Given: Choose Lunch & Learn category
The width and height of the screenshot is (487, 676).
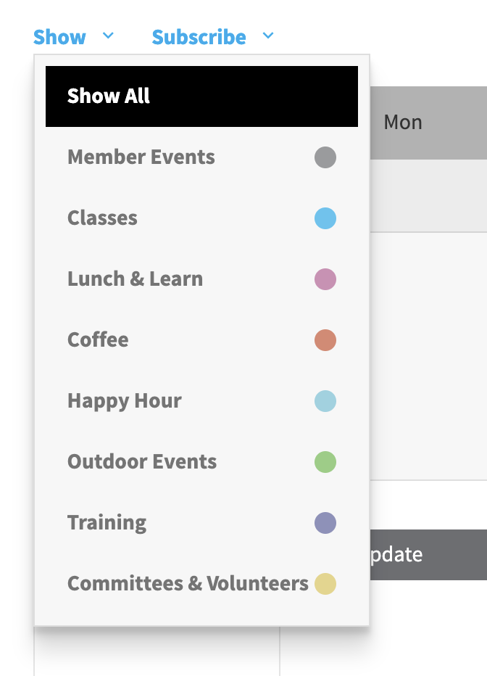Looking at the screenshot, I should (x=135, y=279).
